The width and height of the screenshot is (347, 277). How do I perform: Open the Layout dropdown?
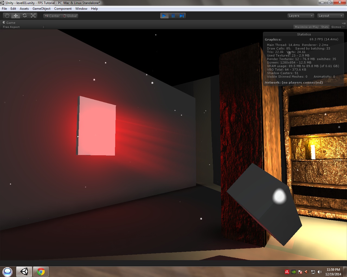coord(330,15)
